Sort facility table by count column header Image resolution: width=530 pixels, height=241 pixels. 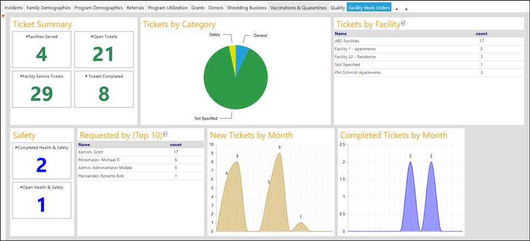[x=481, y=34]
